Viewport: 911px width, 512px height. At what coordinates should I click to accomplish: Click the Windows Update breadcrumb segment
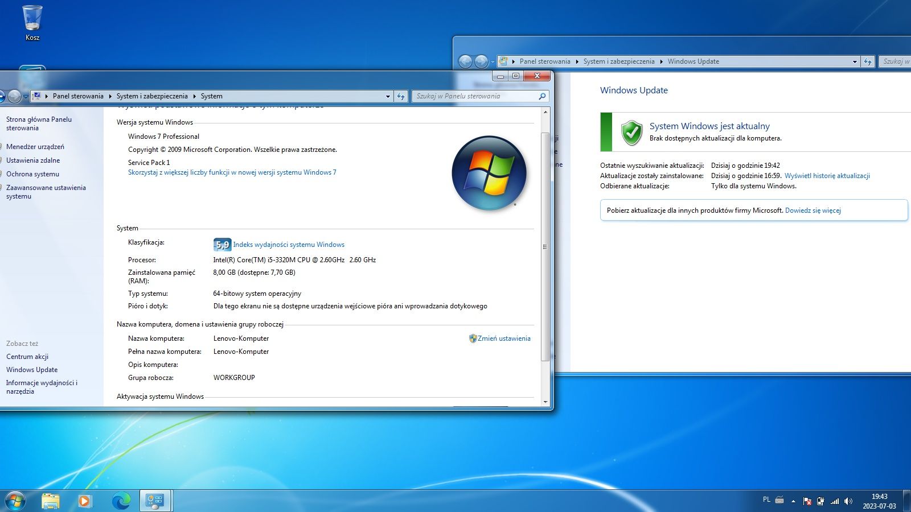pos(693,61)
